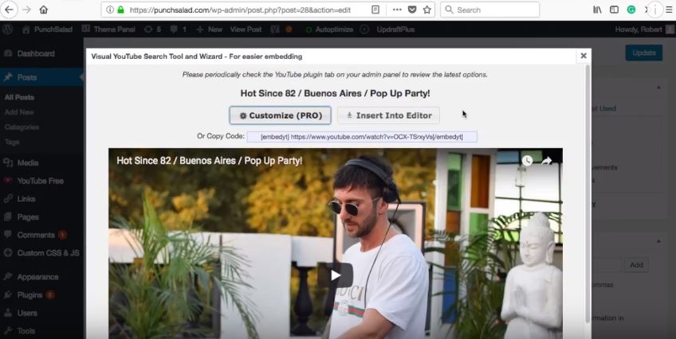The width and height of the screenshot is (676, 339).
Task: Click the Firefox Search box
Action: (489, 10)
